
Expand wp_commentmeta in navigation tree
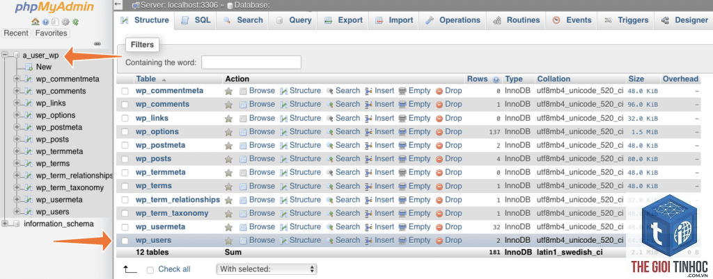click(x=17, y=79)
